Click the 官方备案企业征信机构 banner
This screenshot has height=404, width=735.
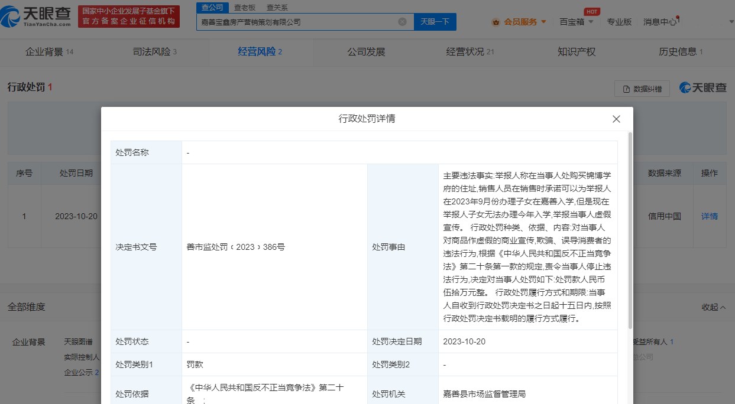tap(129, 17)
